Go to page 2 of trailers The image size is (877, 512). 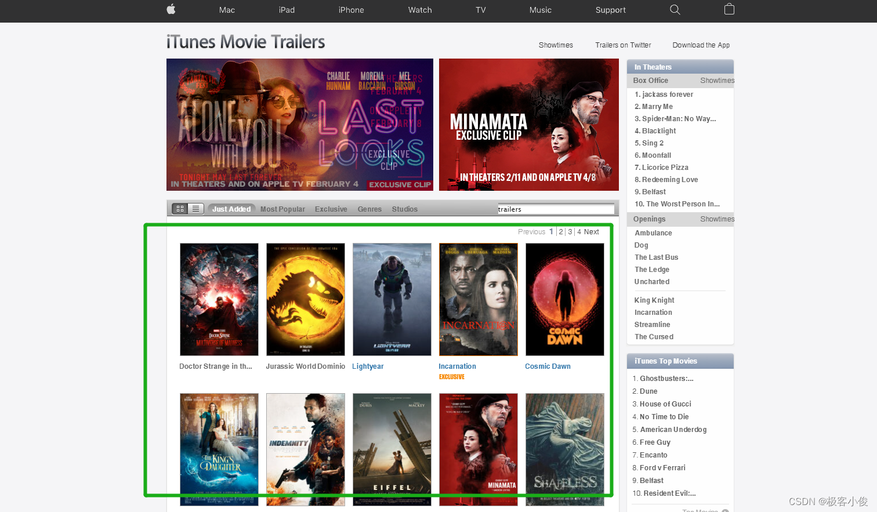click(561, 232)
